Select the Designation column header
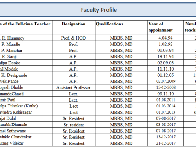The width and height of the screenshot is (196, 149). click(74, 27)
